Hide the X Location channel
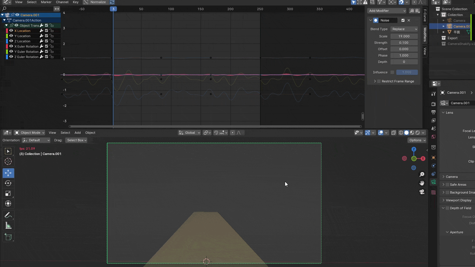The width and height of the screenshot is (475, 267). (11, 30)
